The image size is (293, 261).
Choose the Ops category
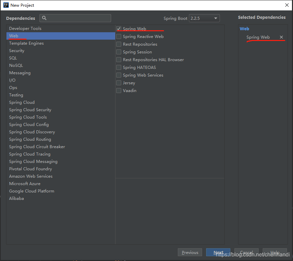pos(61,88)
